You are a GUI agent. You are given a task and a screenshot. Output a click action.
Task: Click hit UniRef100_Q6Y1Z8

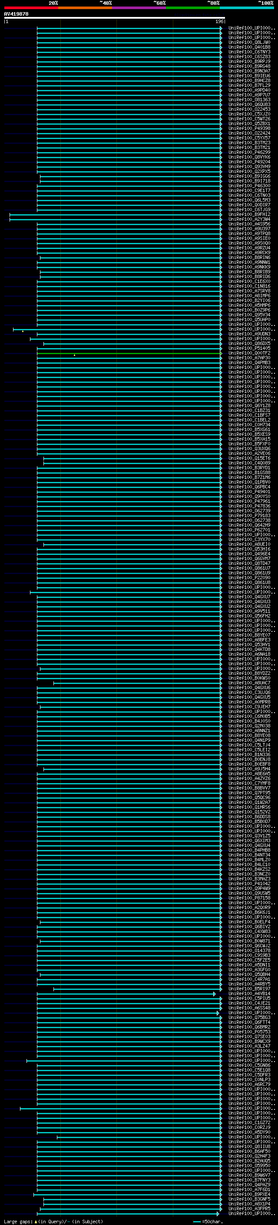coord(249,405)
